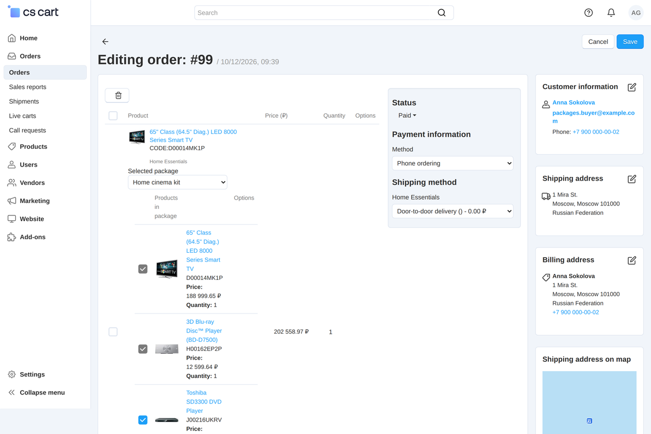Click billing phone +7 900 000-00-02 link
The height and width of the screenshot is (434, 651).
(x=576, y=312)
